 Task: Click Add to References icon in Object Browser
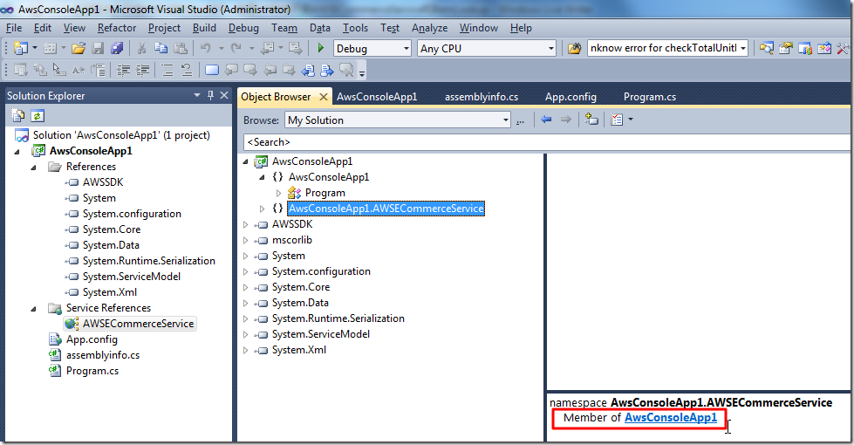click(x=591, y=120)
